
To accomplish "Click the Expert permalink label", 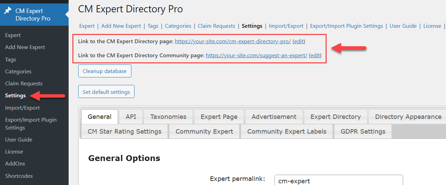I will (x=237, y=179).
